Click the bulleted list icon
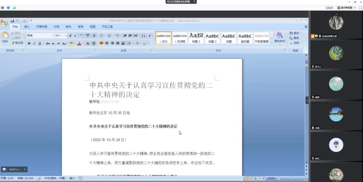The width and height of the screenshot is (363, 182). (x=101, y=36)
